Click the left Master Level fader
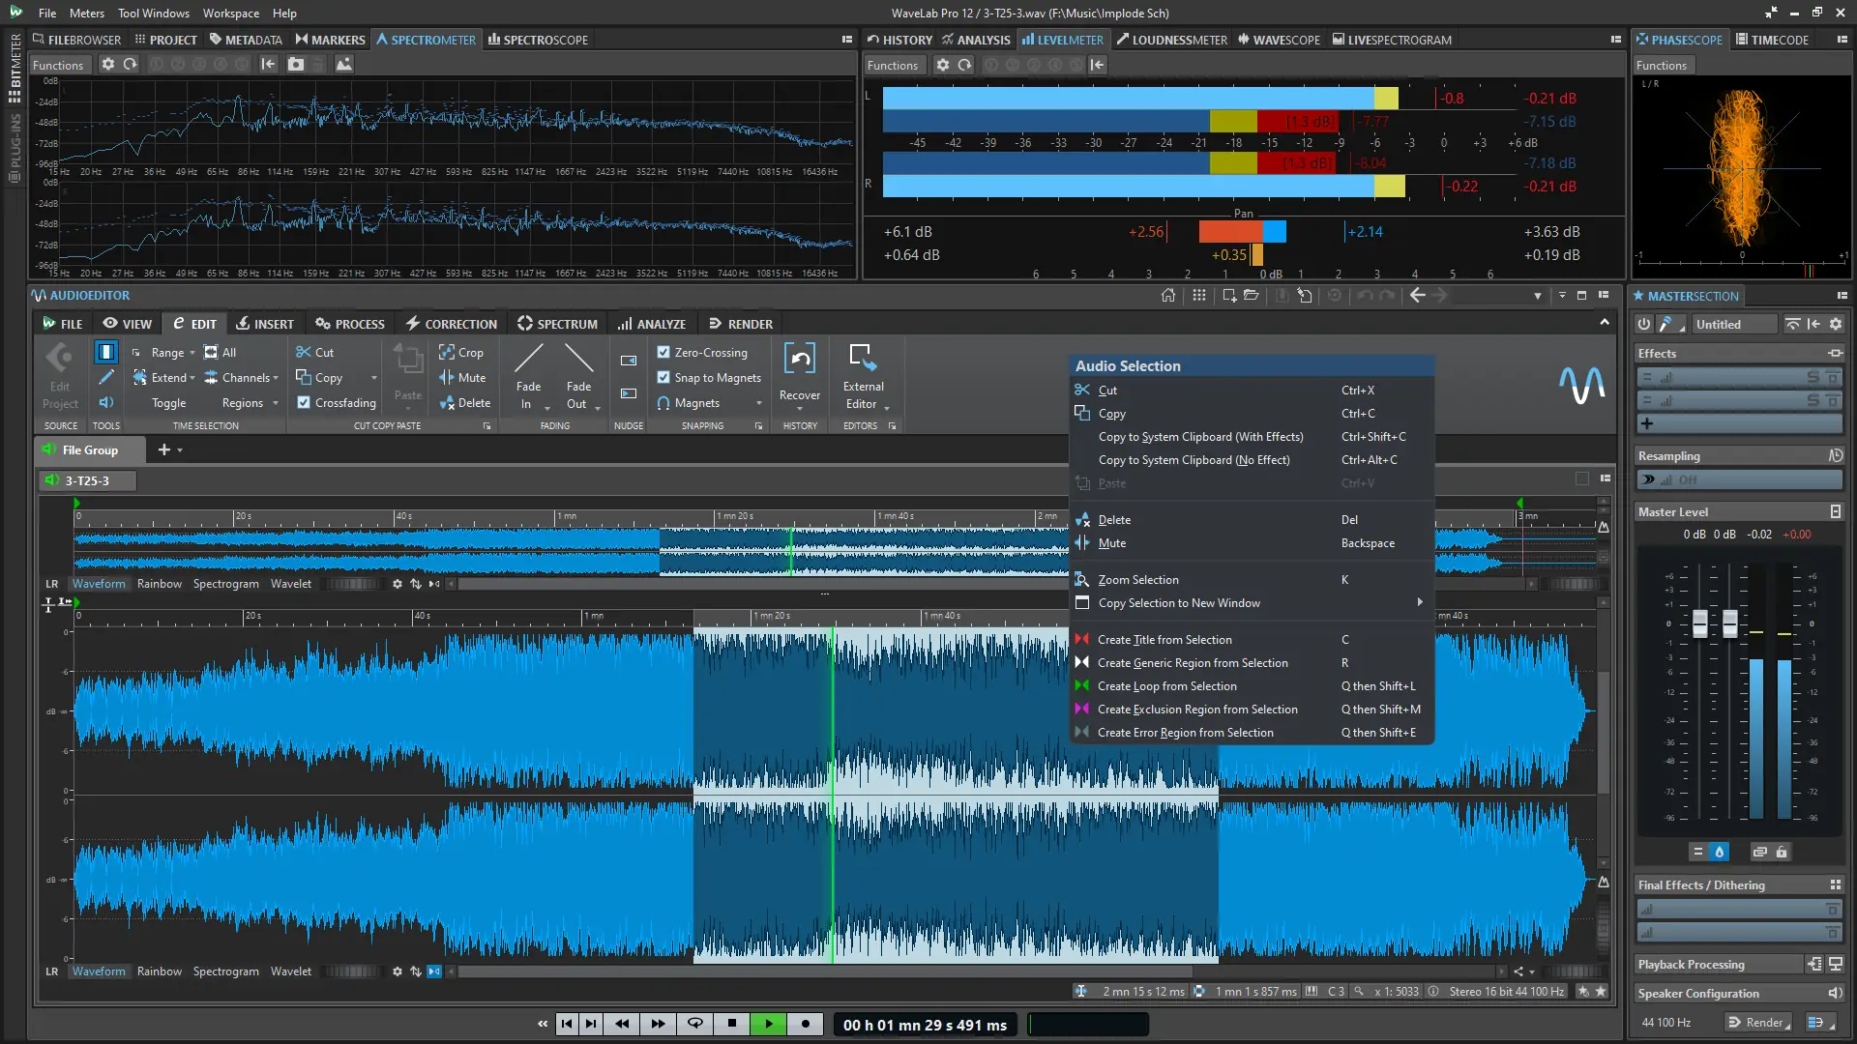Viewport: 1857px width, 1044px height. click(x=1699, y=623)
